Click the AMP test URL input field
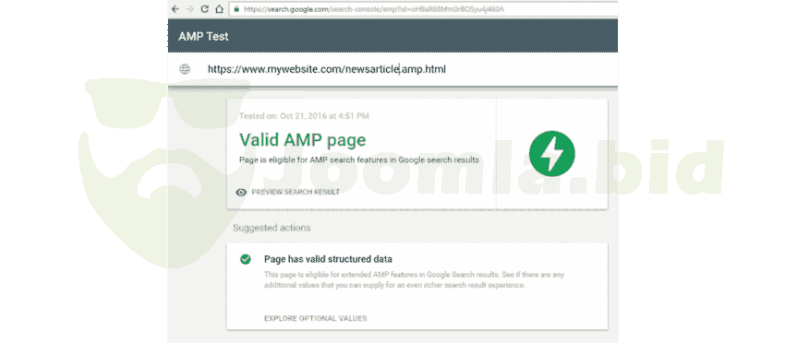785x343 pixels. [x=392, y=69]
